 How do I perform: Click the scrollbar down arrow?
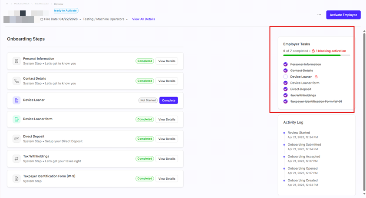364,194
